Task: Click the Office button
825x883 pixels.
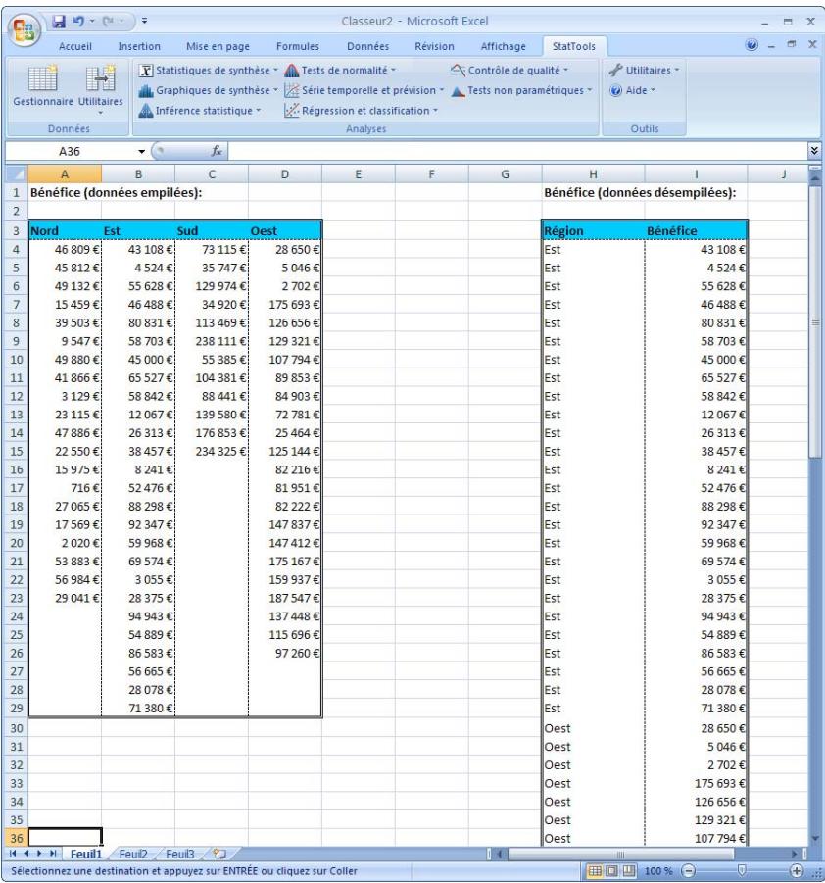Action: pos(25,23)
